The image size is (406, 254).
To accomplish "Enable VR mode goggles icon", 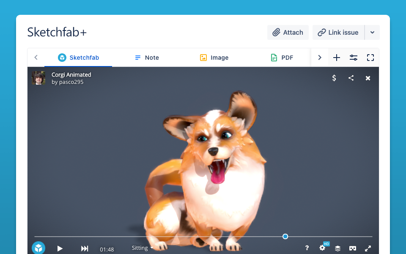I will click(353, 248).
